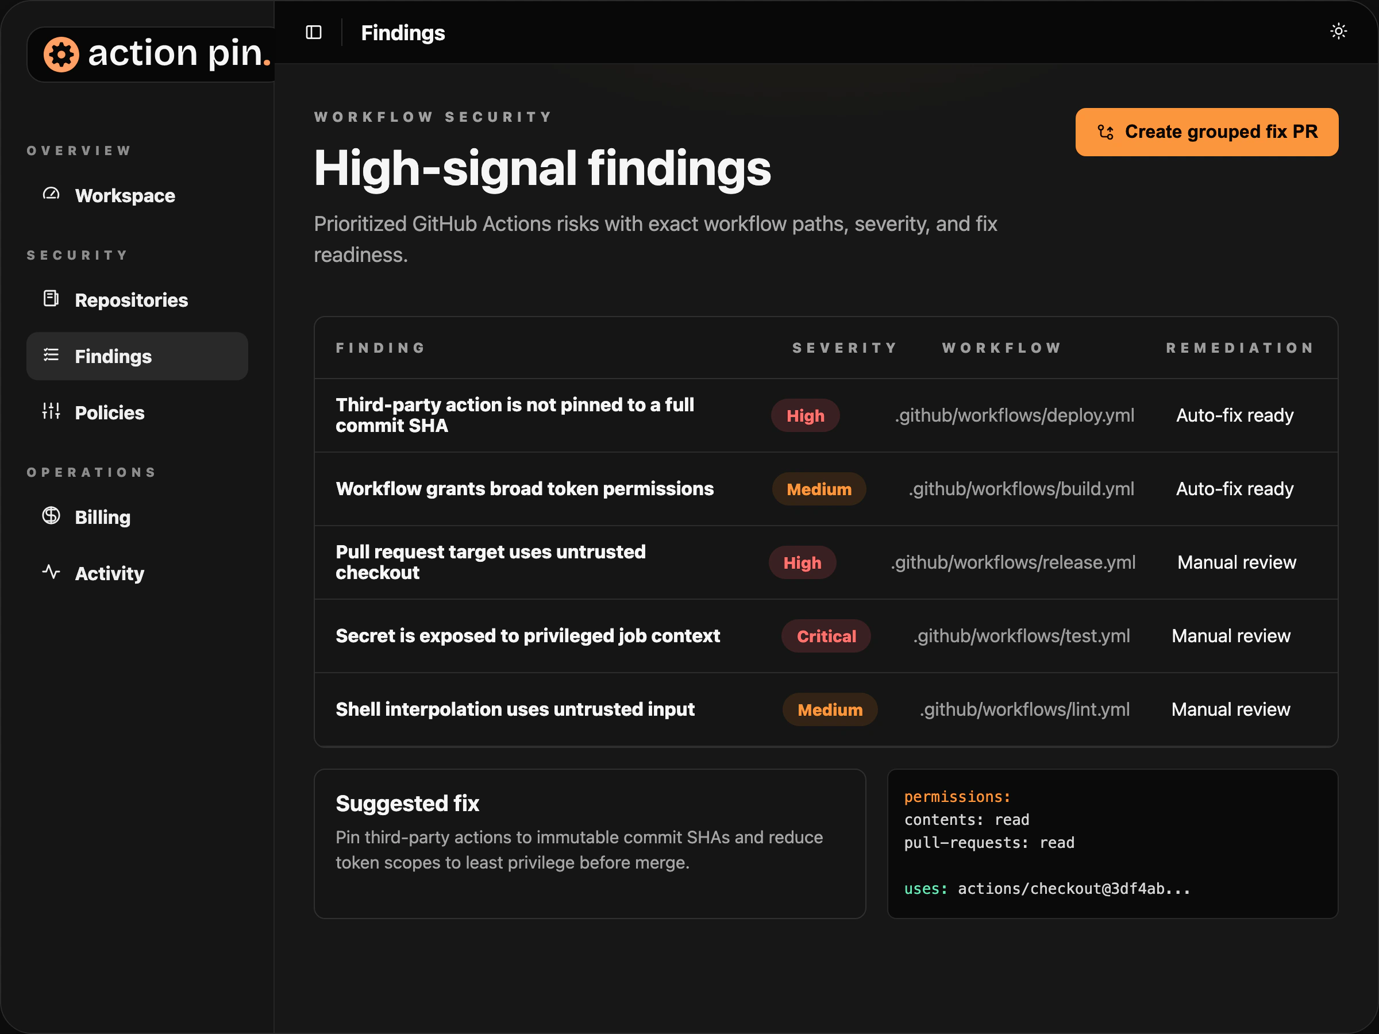Screen dimensions: 1379x1034
Task: Click High badge on deploy.yml row
Action: point(805,416)
